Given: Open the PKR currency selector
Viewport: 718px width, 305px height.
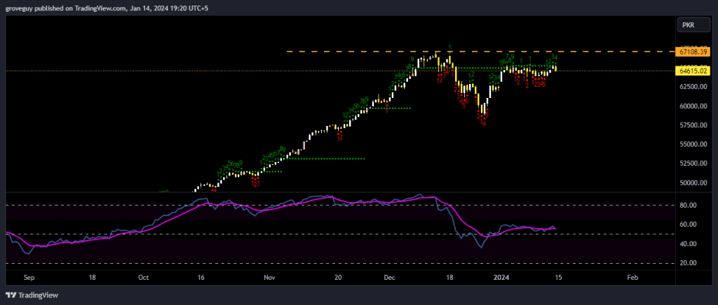Looking at the screenshot, I should (687, 26).
